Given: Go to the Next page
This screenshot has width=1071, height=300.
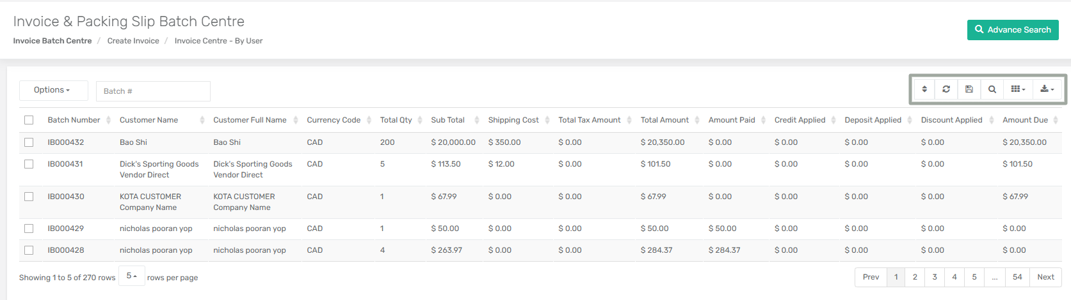Looking at the screenshot, I should coord(1045,277).
